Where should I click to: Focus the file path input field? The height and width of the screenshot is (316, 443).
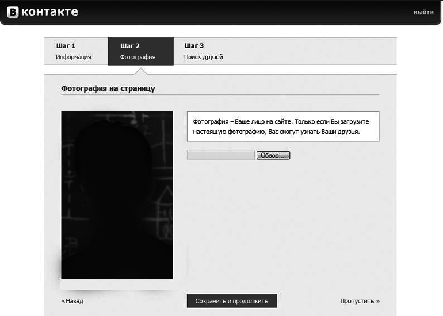[220, 155]
